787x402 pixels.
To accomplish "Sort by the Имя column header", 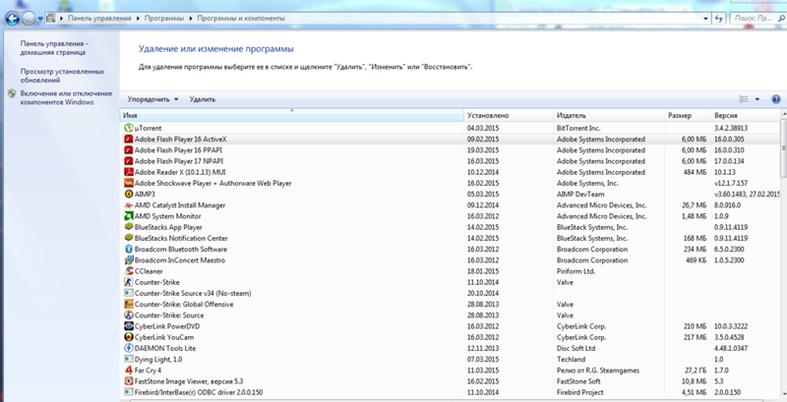I will (292, 116).
